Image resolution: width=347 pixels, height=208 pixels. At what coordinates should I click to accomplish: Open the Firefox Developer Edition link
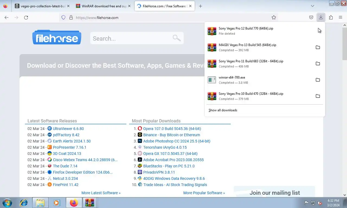(83, 172)
